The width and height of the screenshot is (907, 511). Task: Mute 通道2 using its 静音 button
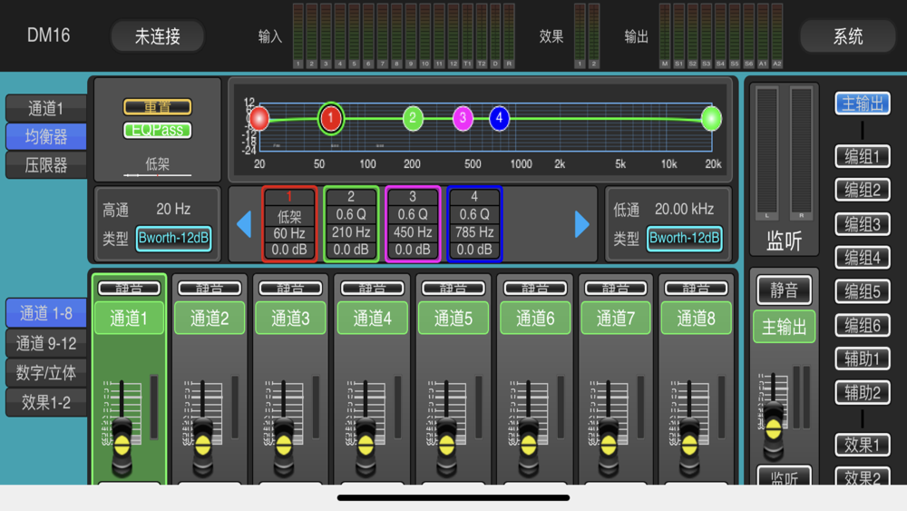coord(210,289)
